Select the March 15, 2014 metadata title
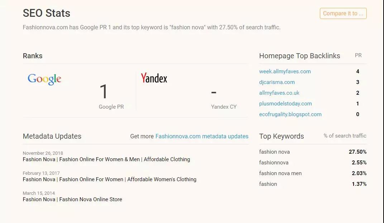The height and width of the screenshot is (223, 384). pos(72,199)
